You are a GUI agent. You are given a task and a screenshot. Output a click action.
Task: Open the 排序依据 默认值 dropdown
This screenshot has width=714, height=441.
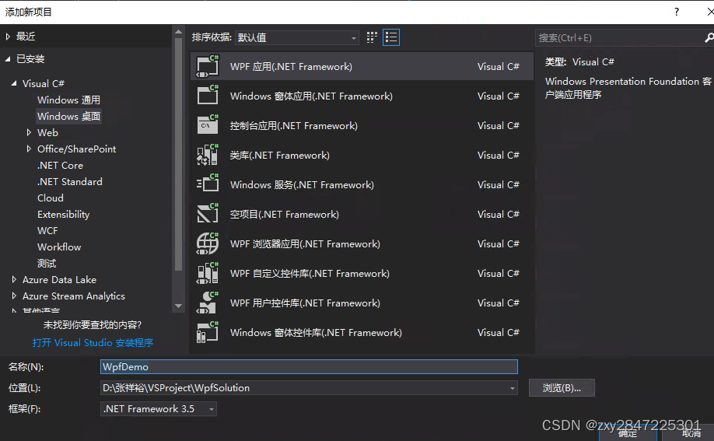(x=297, y=37)
